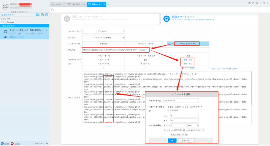270x146 pixels.
Task: Expand the test folder
Action: click(2, 19)
